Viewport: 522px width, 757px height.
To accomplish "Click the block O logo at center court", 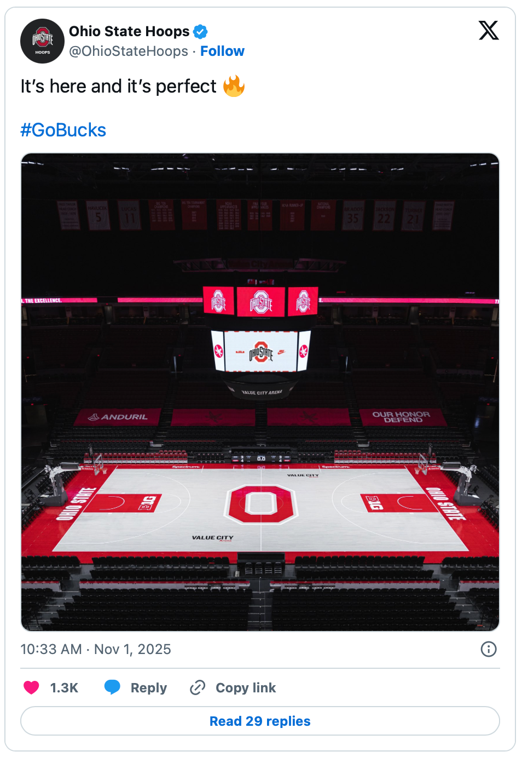I will pos(261,503).
